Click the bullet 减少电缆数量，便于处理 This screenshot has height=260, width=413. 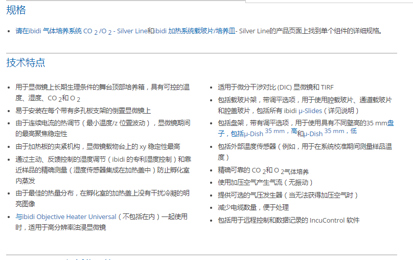(x=253, y=207)
